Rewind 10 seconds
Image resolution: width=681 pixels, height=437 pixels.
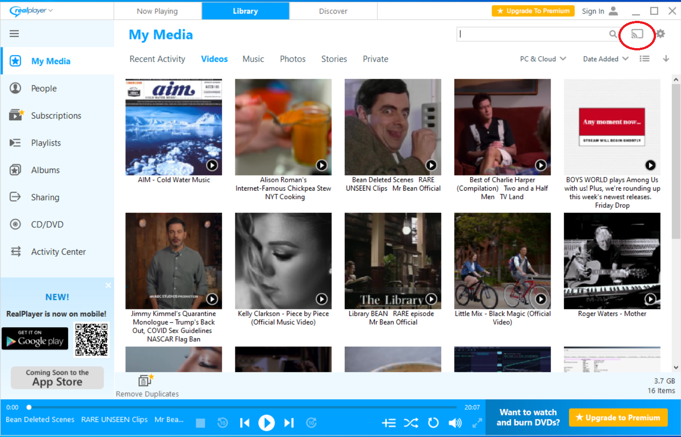[x=223, y=423]
